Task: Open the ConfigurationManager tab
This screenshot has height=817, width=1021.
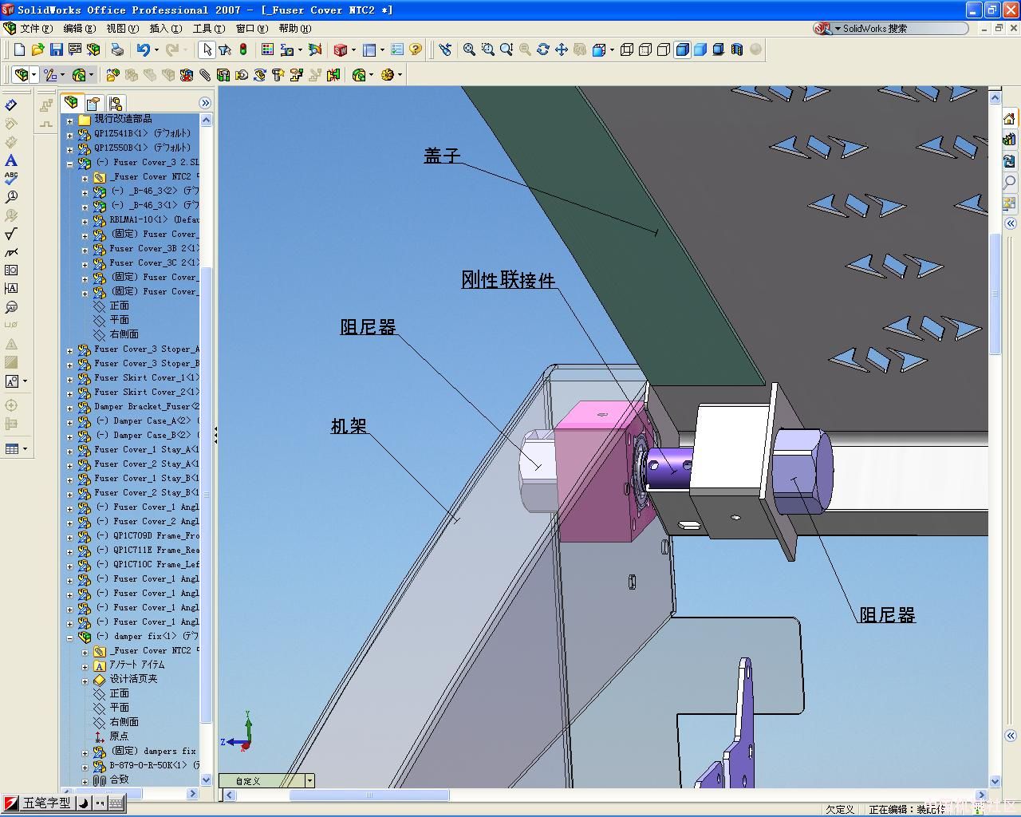Action: pyautogui.click(x=115, y=103)
